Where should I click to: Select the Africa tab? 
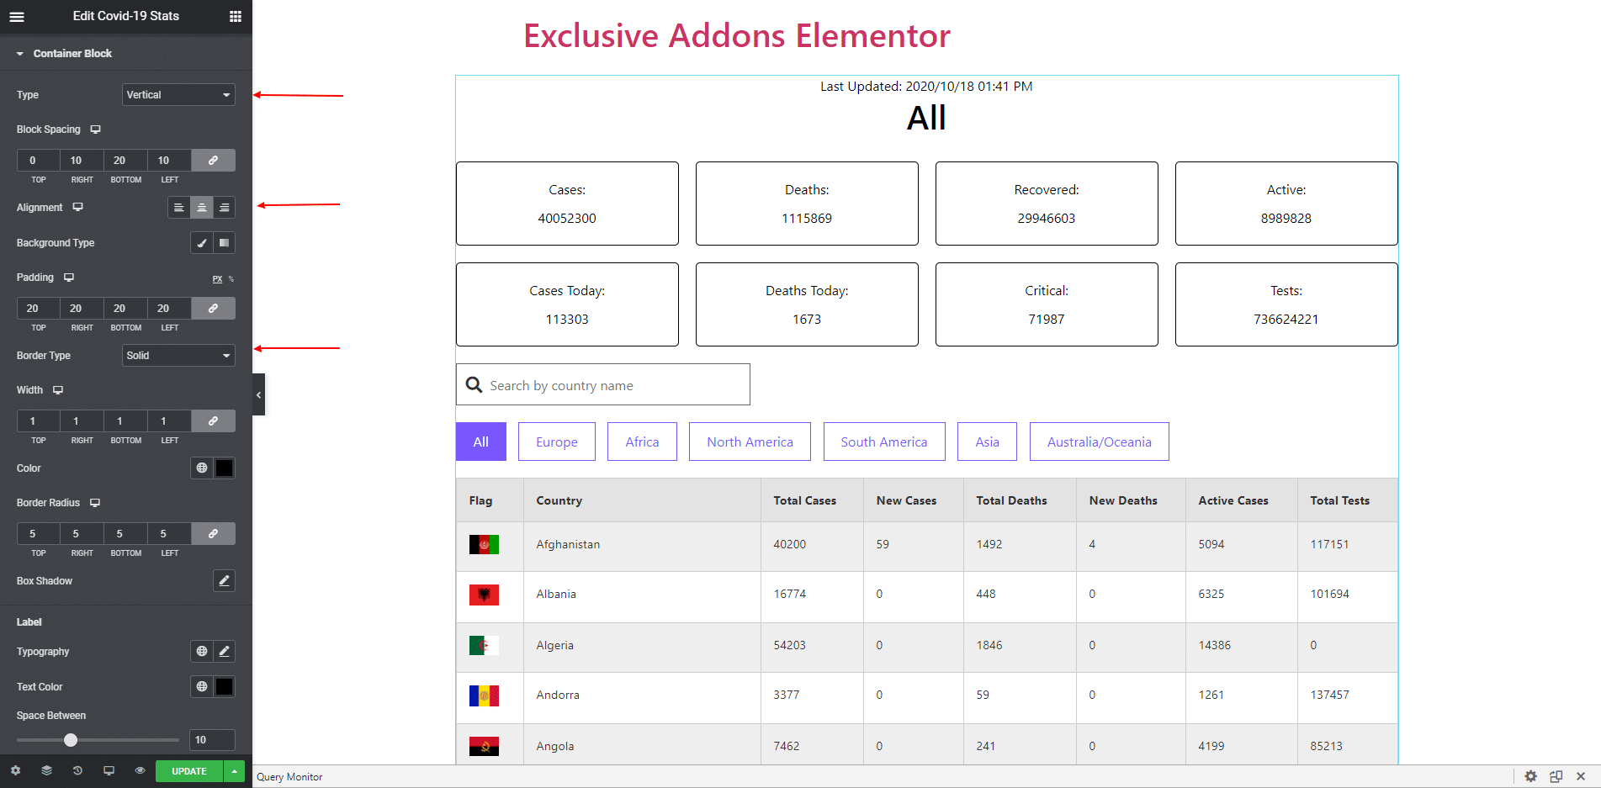point(642,442)
